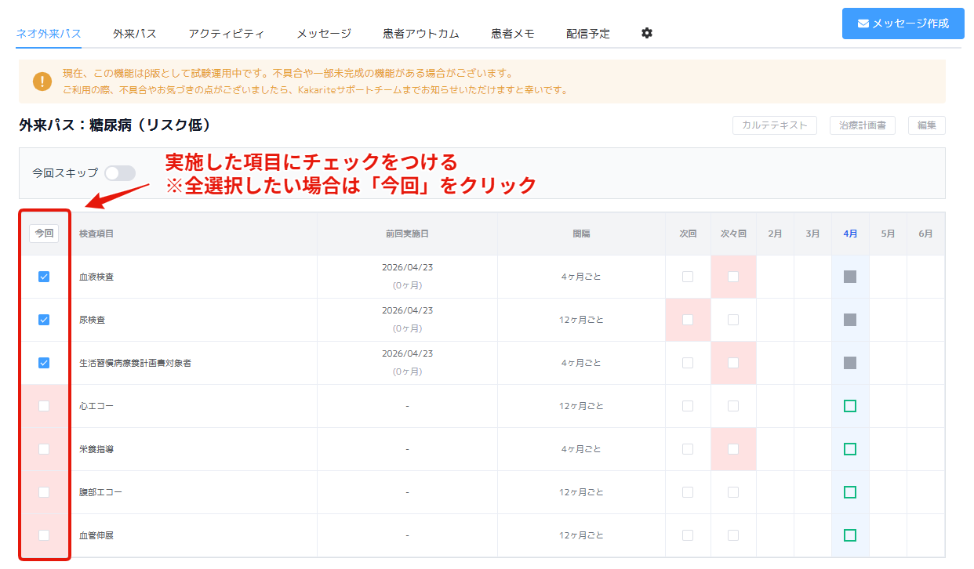Click the green April square for 腹部エコー
Viewport: 974px width, 569px height.
coord(850,492)
